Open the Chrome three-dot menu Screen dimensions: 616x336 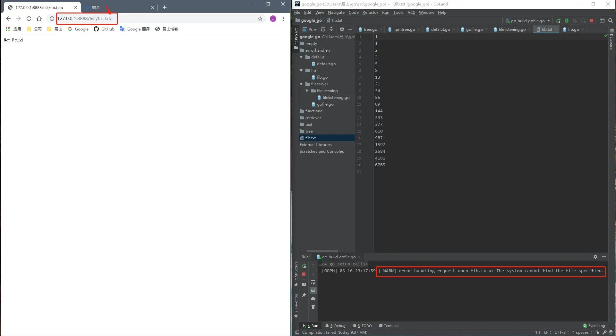[283, 19]
